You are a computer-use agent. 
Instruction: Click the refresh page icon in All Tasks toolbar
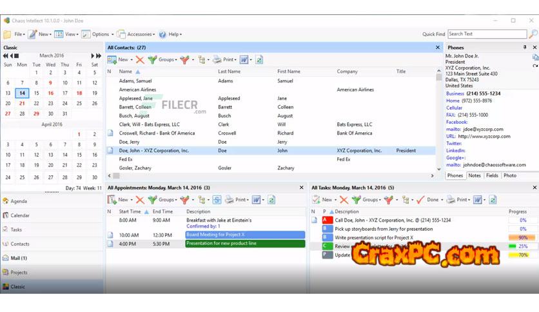click(493, 200)
